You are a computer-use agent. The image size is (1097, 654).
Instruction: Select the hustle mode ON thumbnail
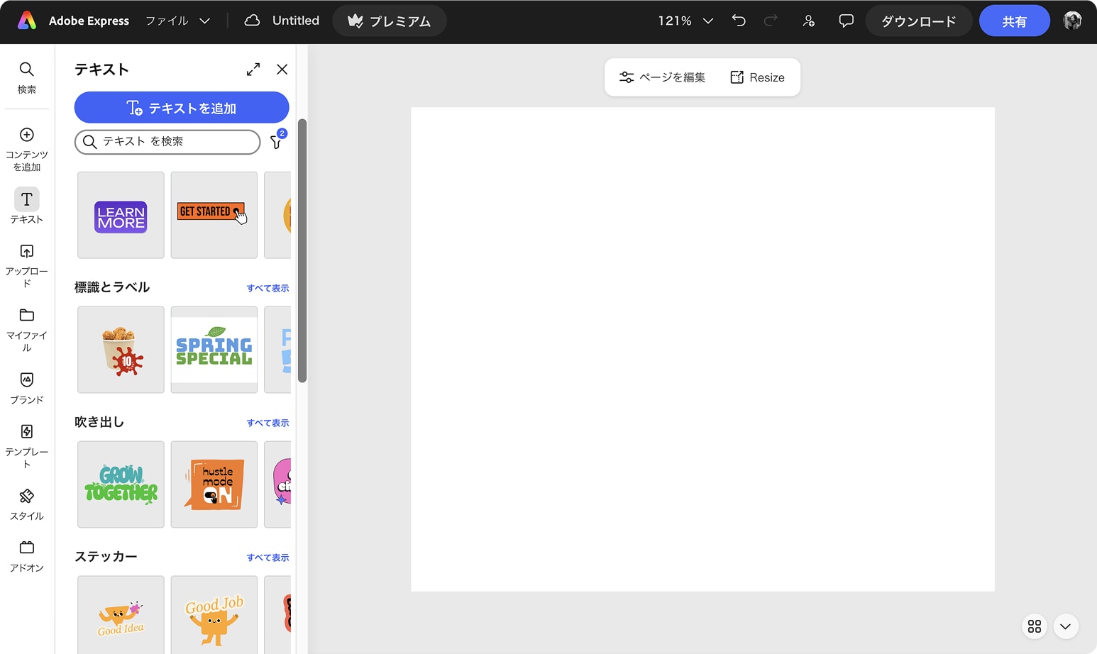pos(214,484)
